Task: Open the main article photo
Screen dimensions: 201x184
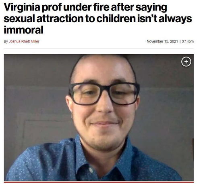Action: coord(99,117)
